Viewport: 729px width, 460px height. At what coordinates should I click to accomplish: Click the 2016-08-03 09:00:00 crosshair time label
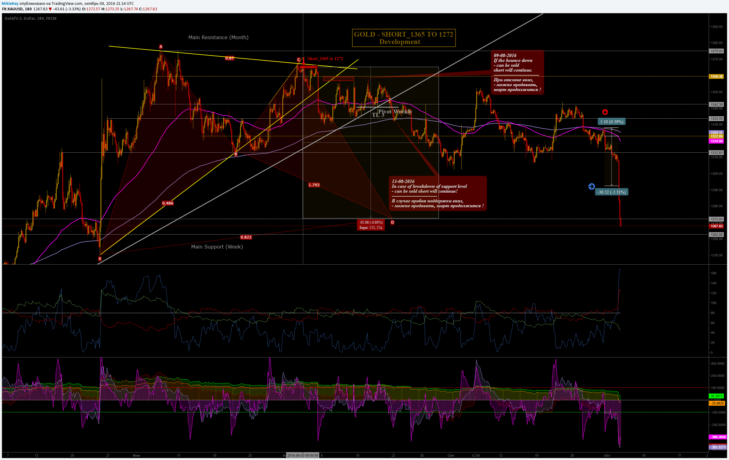(303, 455)
